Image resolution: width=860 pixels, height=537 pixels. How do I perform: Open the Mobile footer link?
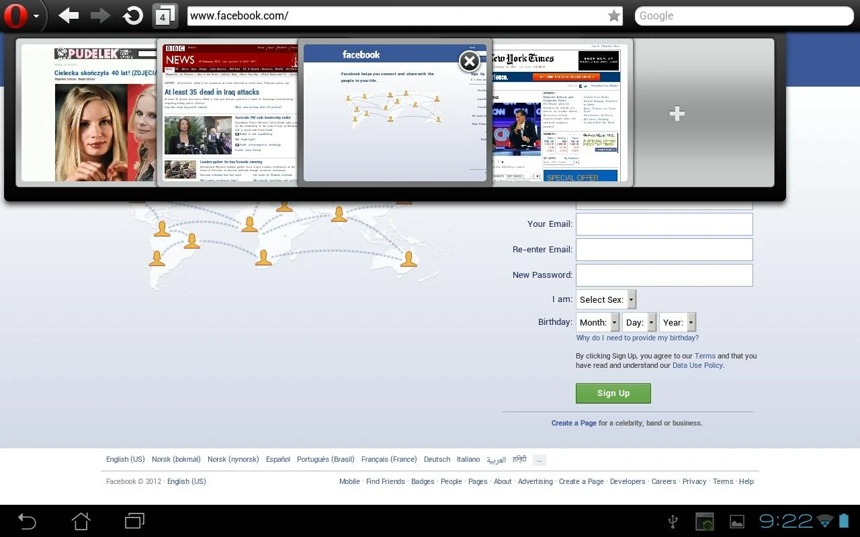point(349,482)
